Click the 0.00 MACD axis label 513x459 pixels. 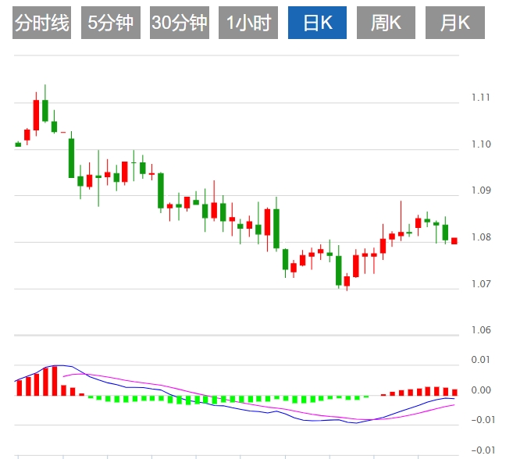coord(481,390)
